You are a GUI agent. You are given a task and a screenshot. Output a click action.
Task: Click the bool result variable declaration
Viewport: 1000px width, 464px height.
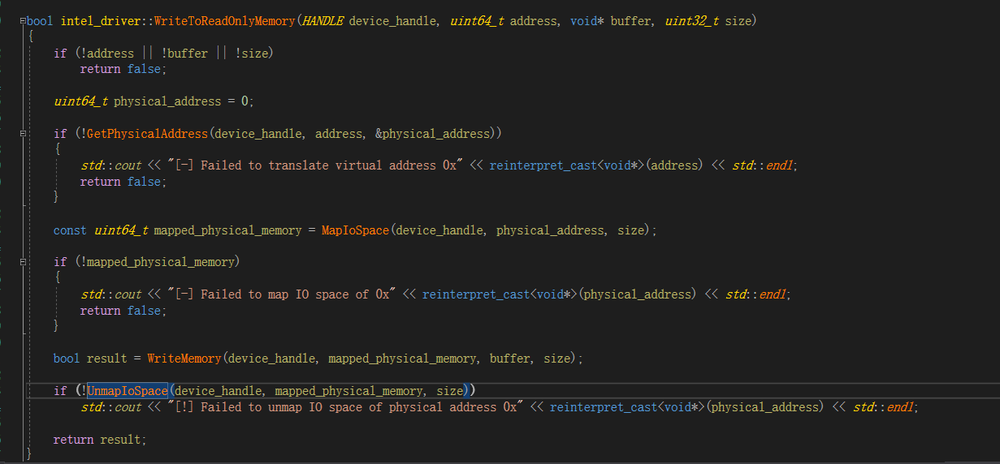[90, 358]
